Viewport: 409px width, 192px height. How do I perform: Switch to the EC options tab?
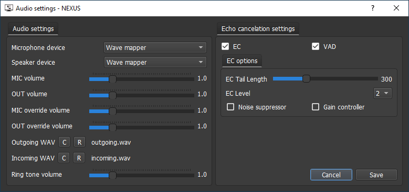(x=242, y=61)
